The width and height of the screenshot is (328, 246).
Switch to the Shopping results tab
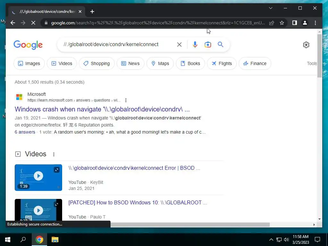[97, 63]
